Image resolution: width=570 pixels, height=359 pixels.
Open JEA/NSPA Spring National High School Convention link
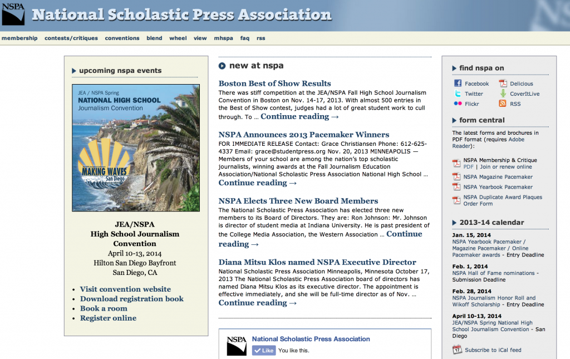tap(492, 326)
